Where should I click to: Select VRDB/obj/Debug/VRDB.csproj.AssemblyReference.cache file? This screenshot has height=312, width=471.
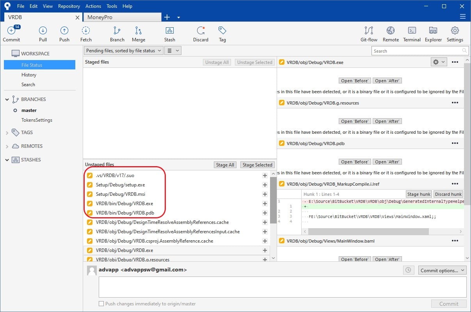click(176, 241)
